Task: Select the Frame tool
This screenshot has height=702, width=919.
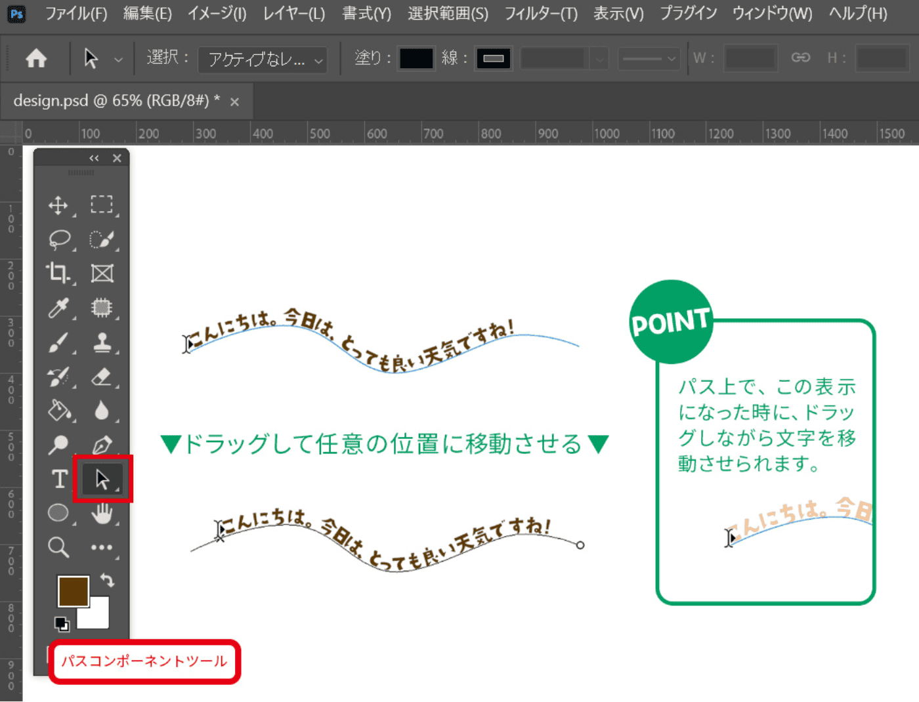Action: [x=102, y=273]
